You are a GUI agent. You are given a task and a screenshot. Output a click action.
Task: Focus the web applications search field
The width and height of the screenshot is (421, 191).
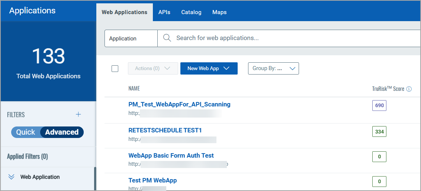(290, 38)
